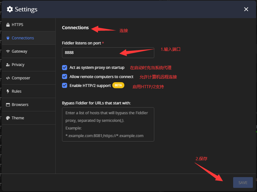The width and height of the screenshot is (257, 192).
Task: Click the Composer code icon
Action: [x=8, y=78]
